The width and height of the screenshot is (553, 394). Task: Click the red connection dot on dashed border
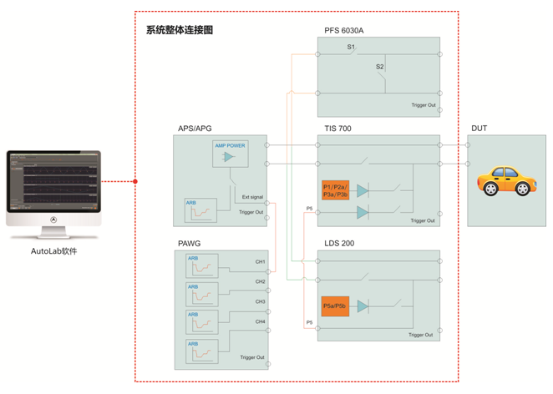135,181
